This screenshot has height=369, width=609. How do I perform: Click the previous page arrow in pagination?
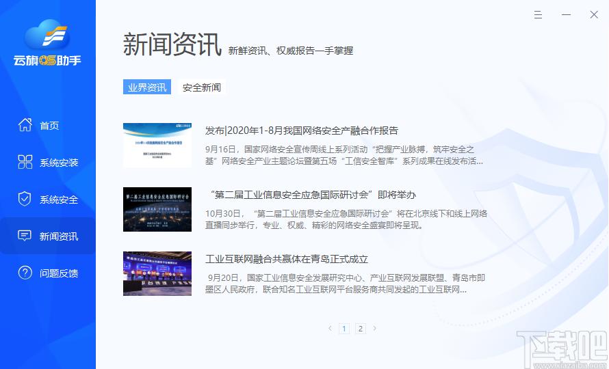coord(330,329)
